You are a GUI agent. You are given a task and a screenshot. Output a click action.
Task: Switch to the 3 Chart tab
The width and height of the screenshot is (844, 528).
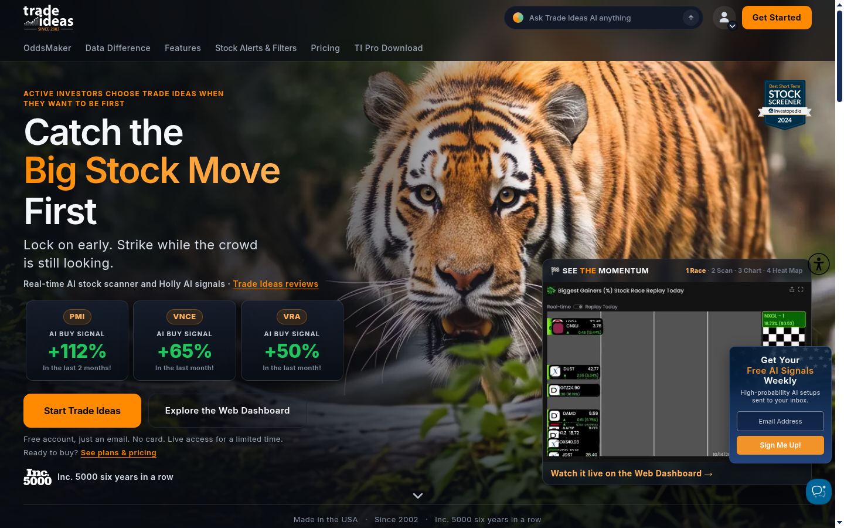coord(750,270)
